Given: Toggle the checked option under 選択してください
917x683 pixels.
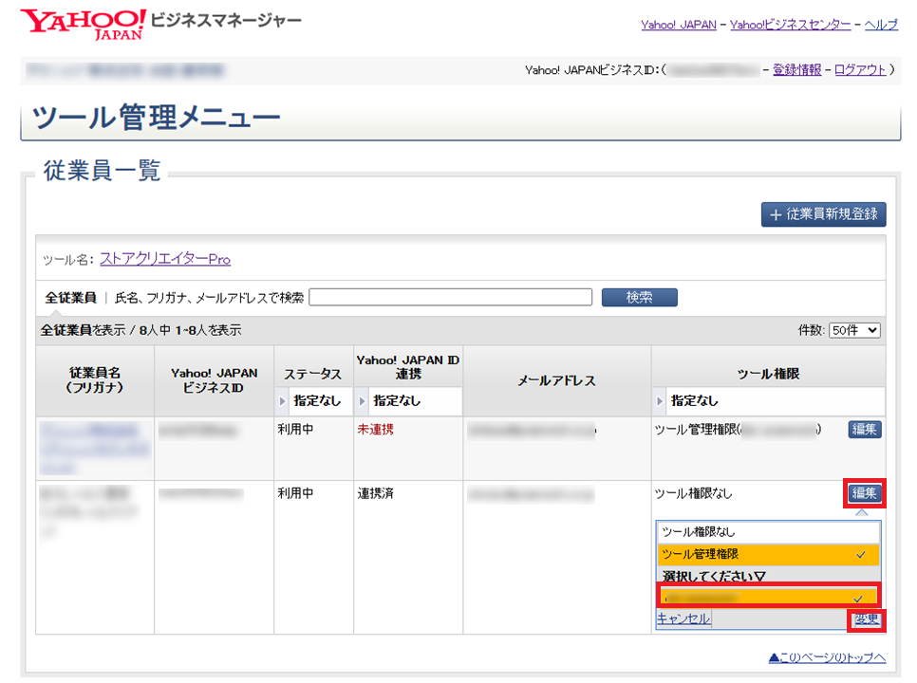Looking at the screenshot, I should click(x=767, y=598).
